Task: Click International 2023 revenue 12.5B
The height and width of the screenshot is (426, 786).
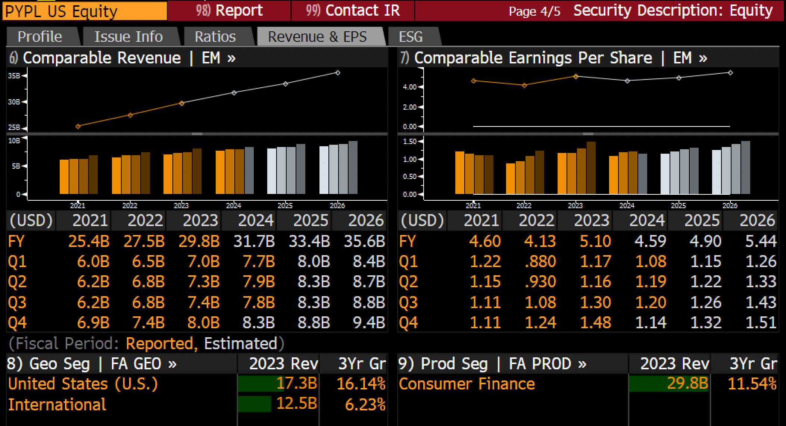Action: (x=297, y=404)
